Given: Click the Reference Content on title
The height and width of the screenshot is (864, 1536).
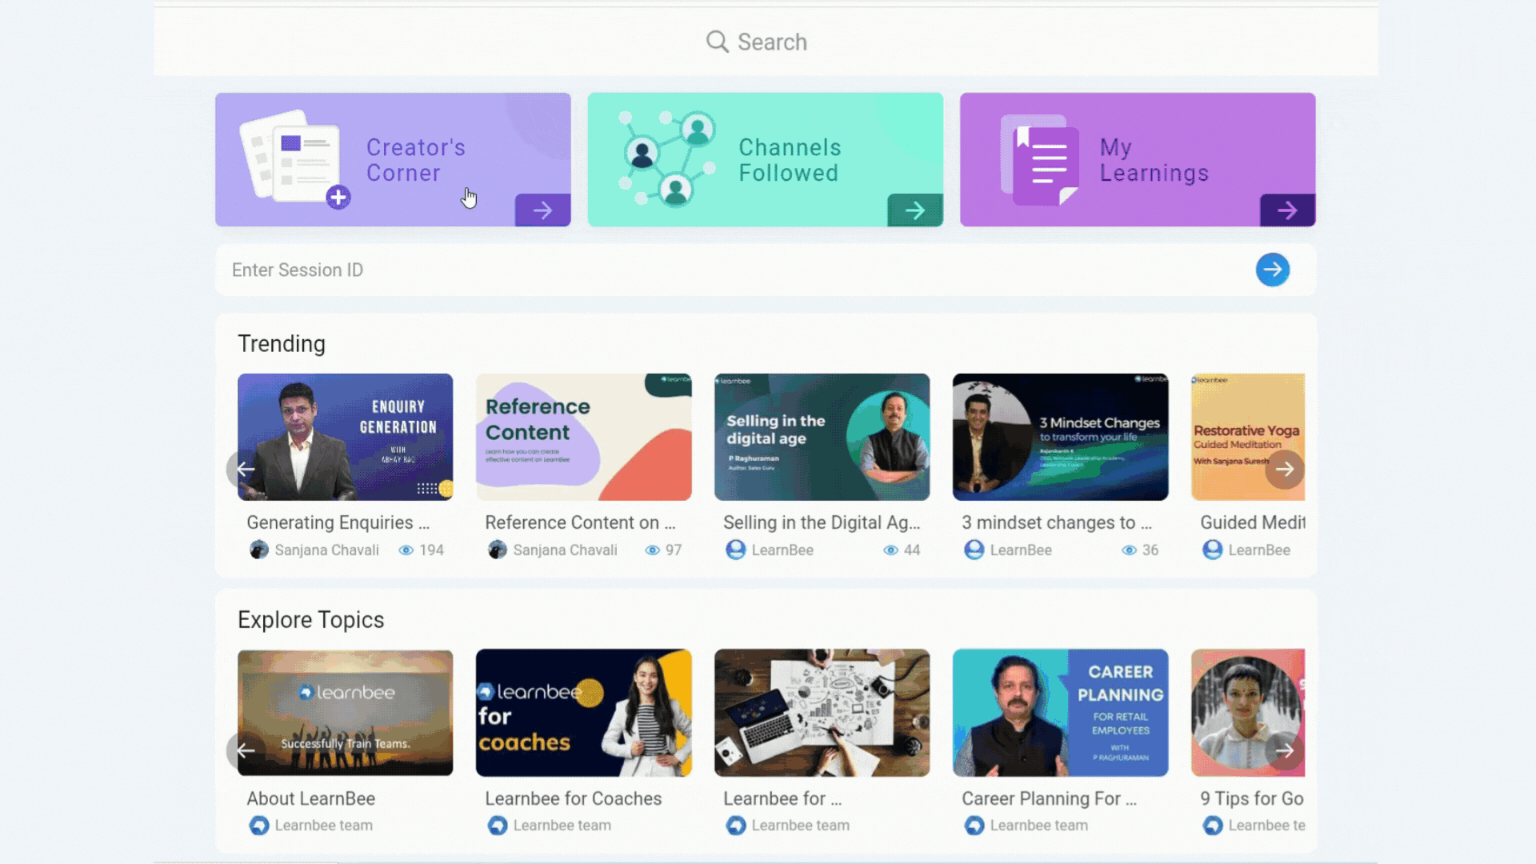Looking at the screenshot, I should coord(580,522).
